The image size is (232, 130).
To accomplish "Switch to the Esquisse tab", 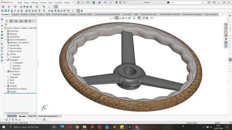I will [15, 14].
